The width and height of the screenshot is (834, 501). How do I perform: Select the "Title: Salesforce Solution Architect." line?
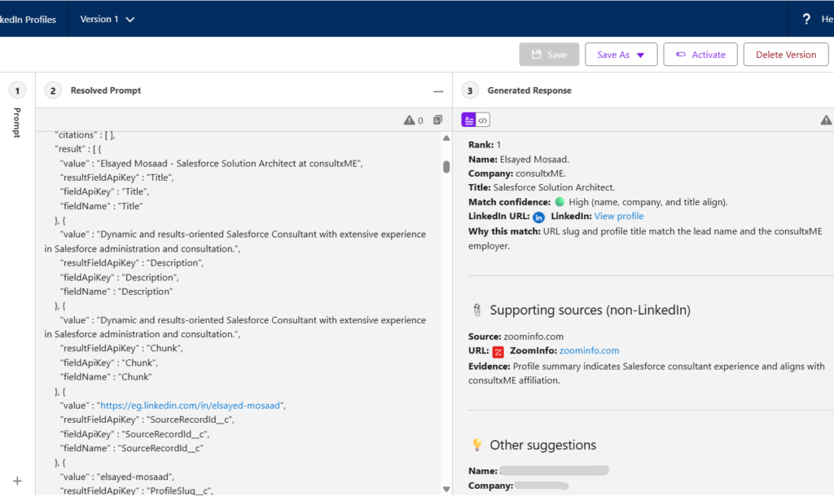coord(542,187)
